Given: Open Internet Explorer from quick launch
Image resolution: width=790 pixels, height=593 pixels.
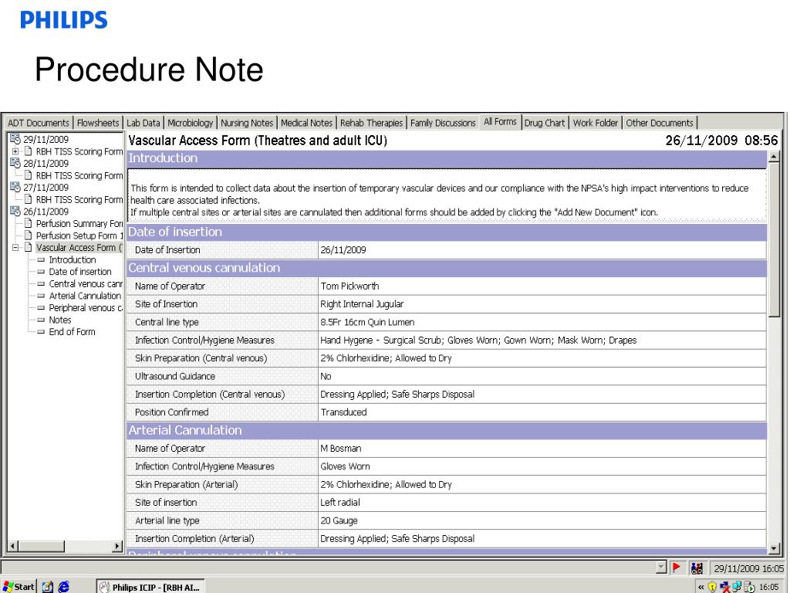Looking at the screenshot, I should [63, 587].
